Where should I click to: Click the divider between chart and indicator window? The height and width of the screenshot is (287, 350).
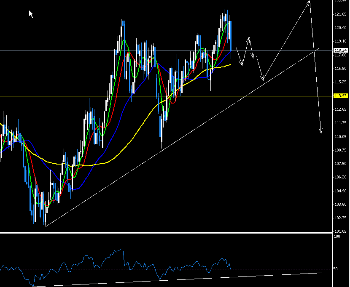coord(169,231)
